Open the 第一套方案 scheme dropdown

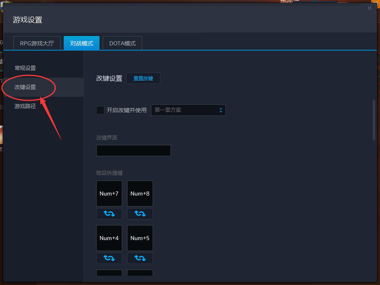pos(188,110)
